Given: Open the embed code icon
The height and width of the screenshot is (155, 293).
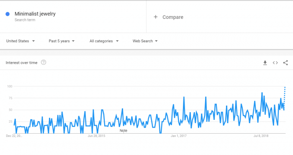Looking at the screenshot, I should click(x=275, y=63).
